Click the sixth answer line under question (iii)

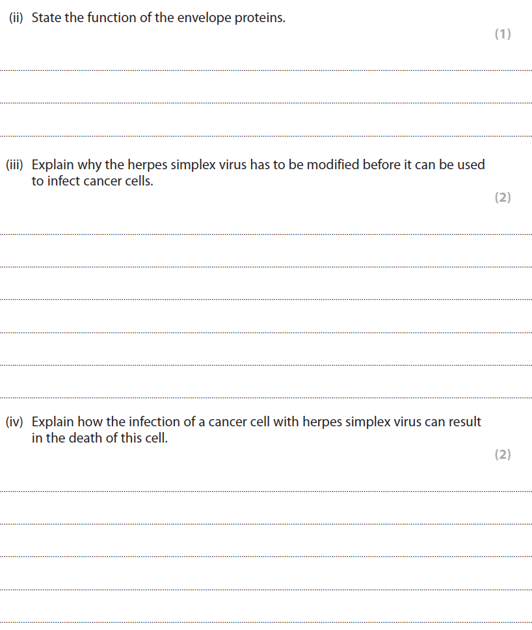pyautogui.click(x=266, y=397)
